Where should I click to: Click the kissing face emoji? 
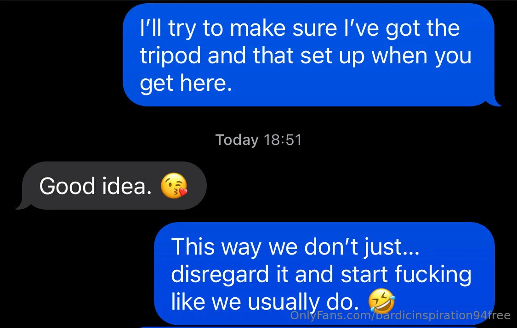tap(175, 186)
